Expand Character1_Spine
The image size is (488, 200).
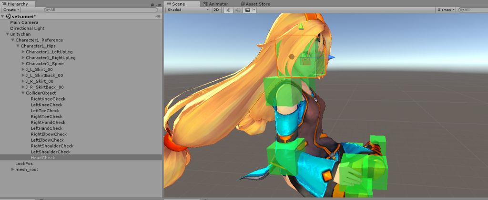click(x=23, y=64)
